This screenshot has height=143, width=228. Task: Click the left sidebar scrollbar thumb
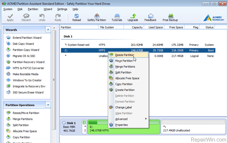tap(54, 80)
